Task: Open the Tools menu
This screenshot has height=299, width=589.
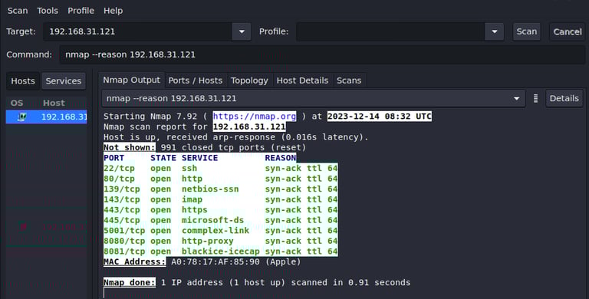Action: pyautogui.click(x=48, y=11)
